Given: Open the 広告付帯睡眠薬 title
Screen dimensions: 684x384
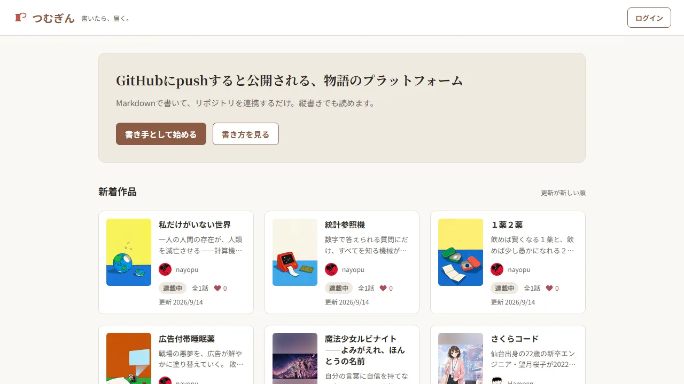Looking at the screenshot, I should pos(186,339).
